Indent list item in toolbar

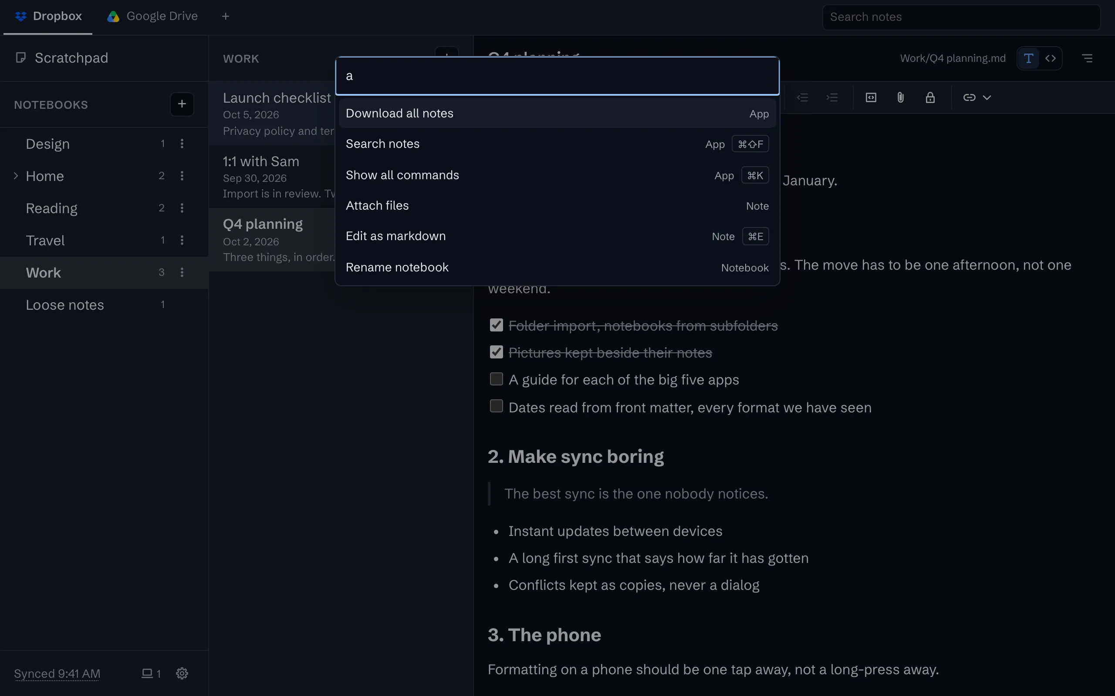[832, 97]
